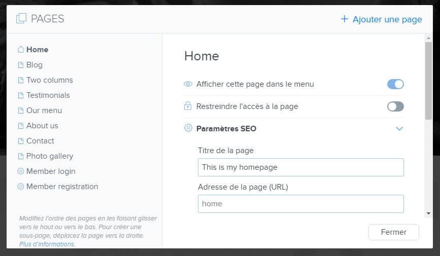Click the padlock icon next to Restreindre l'accès
The width and height of the screenshot is (440, 256).
coord(188,106)
